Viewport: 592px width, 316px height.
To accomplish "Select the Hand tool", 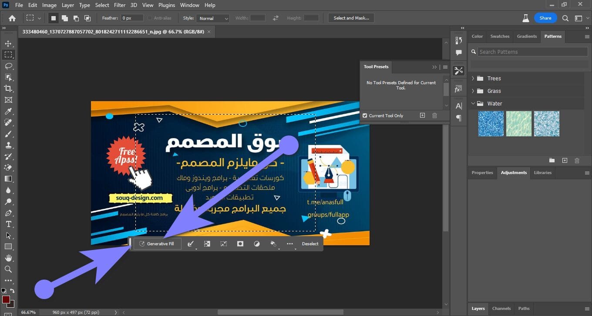I will coord(8,258).
